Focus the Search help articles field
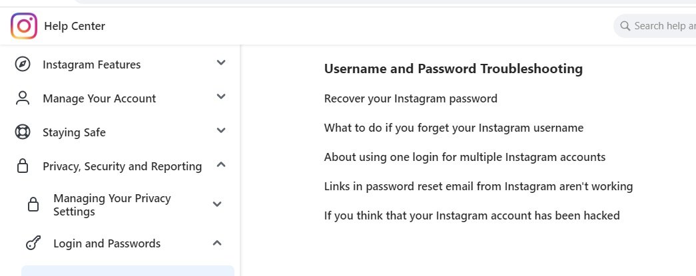696x276 pixels. [663, 26]
